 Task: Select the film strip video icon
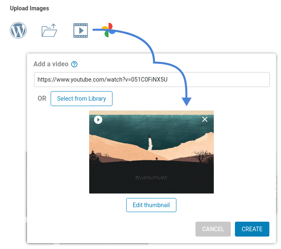point(81,30)
